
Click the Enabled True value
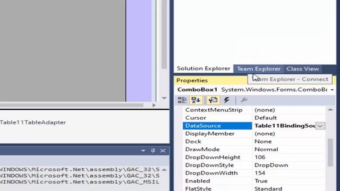[x=261, y=181]
